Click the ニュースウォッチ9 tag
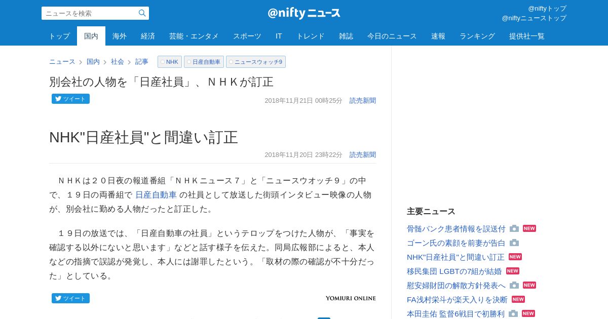The height and width of the screenshot is (319, 608). (256, 62)
